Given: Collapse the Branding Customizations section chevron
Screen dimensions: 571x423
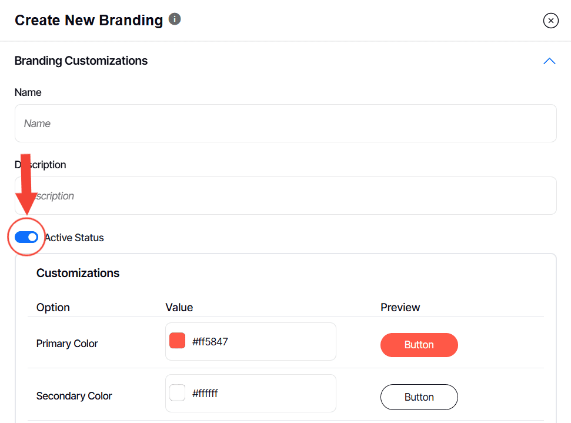Looking at the screenshot, I should [549, 61].
